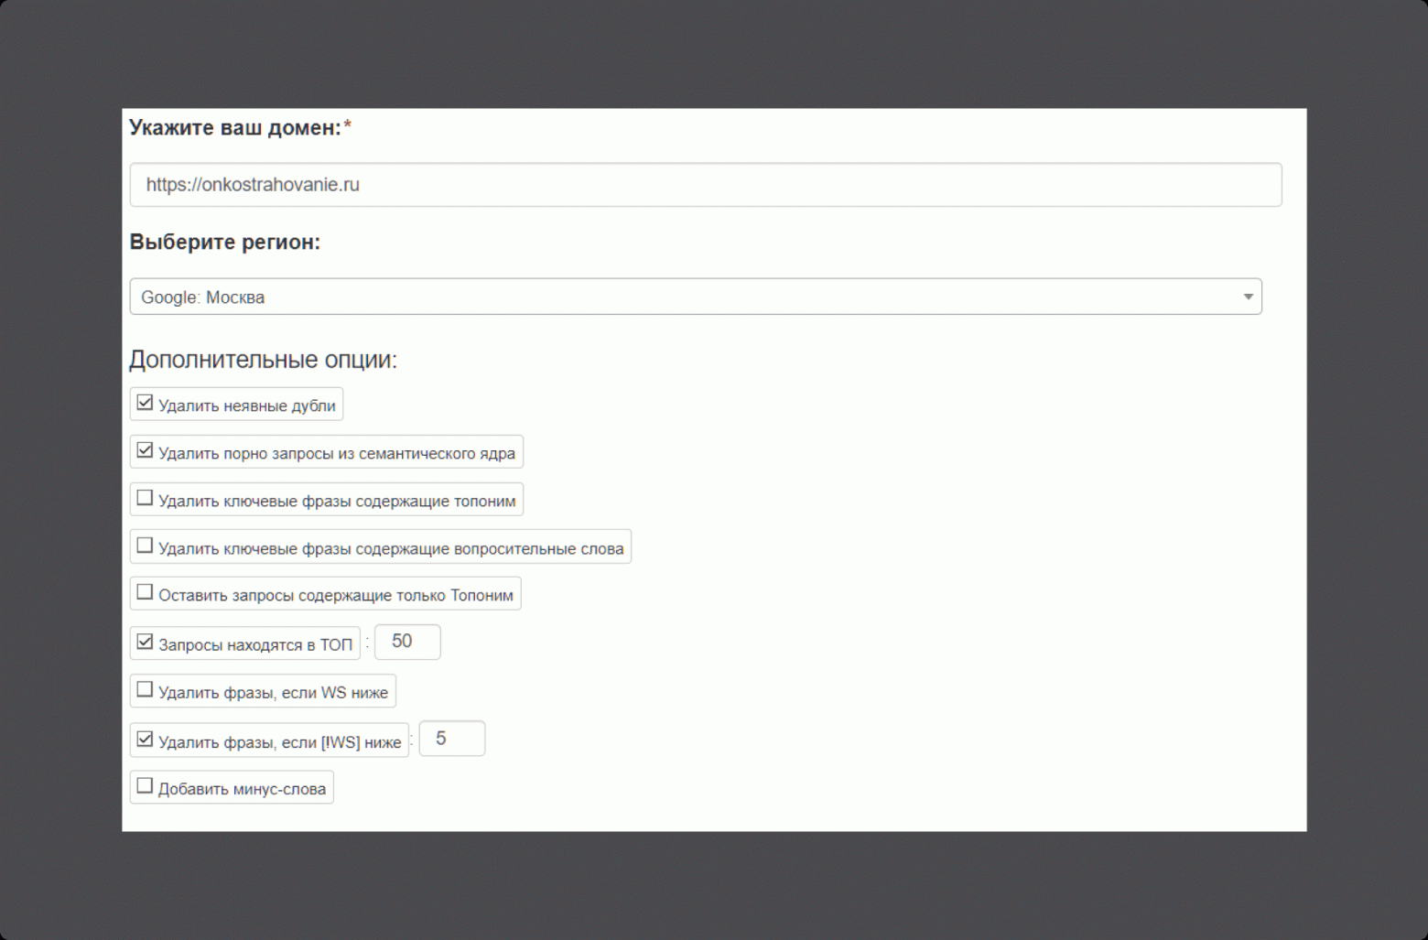The image size is (1428, 940).
Task: Enable "Удалить ключевые фразы содержащие топоним"
Action: (x=145, y=498)
